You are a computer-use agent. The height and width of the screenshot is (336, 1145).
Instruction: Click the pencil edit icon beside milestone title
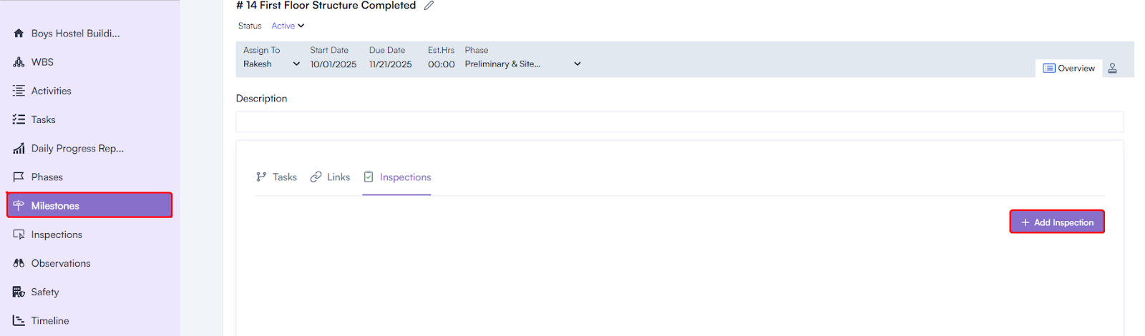pos(429,6)
